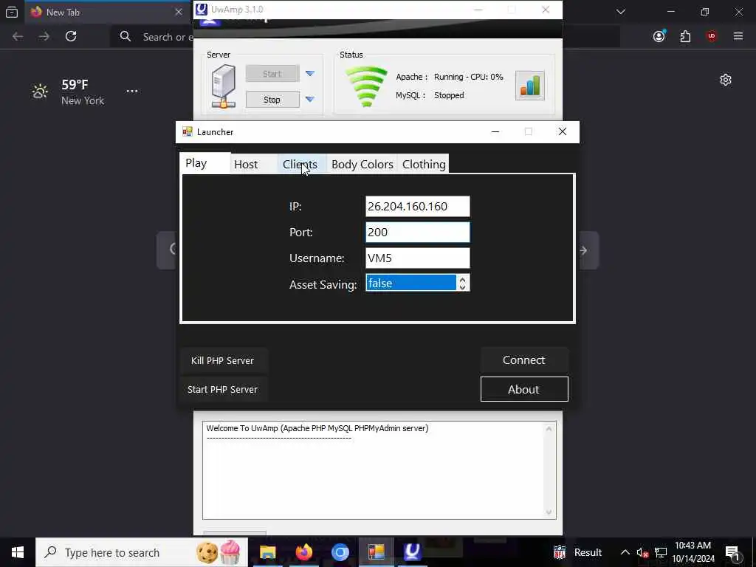Image resolution: width=756 pixels, height=567 pixels.
Task: Select UwAmp in the taskbar
Action: click(412, 552)
